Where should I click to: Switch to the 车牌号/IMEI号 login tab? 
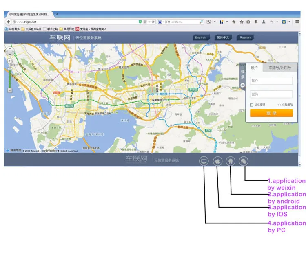pos(280,68)
